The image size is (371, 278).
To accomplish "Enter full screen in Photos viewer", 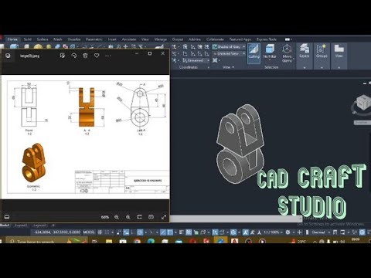I will pos(164,217).
